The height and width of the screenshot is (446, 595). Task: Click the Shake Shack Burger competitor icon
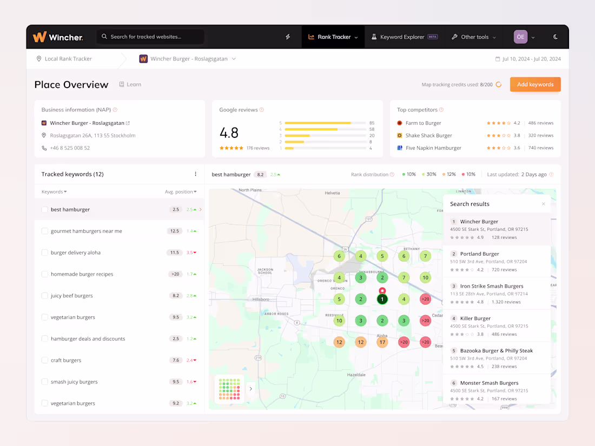click(x=400, y=135)
